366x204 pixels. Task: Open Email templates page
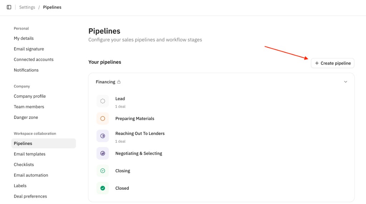pos(30,154)
